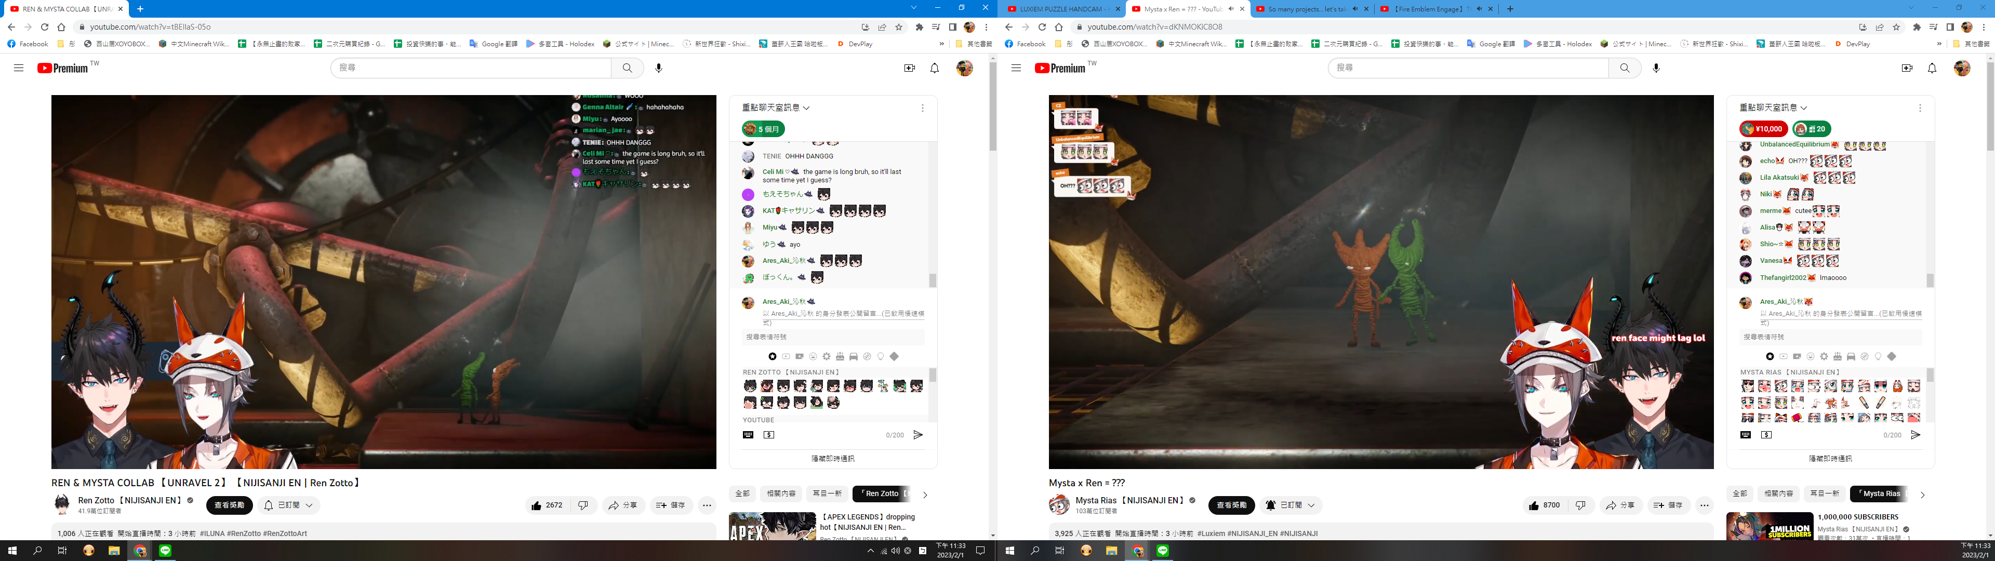Image resolution: width=1995 pixels, height=561 pixels.
Task: Select 耳目一新 chip in left window
Action: (x=827, y=493)
